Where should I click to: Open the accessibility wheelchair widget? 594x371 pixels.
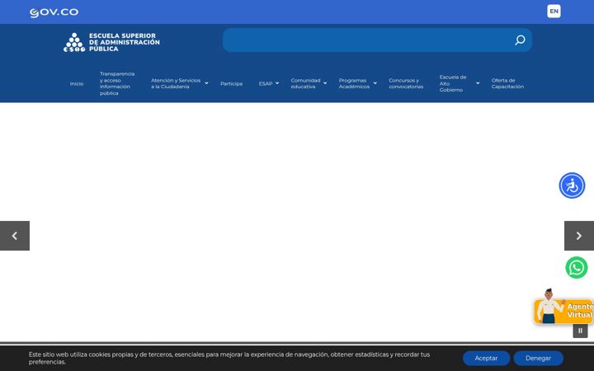click(x=572, y=185)
